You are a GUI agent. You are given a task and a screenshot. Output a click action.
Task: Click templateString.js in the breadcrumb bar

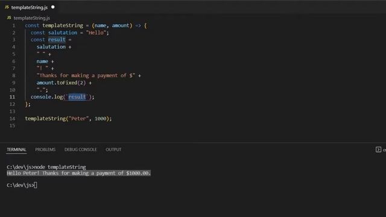[32, 18]
